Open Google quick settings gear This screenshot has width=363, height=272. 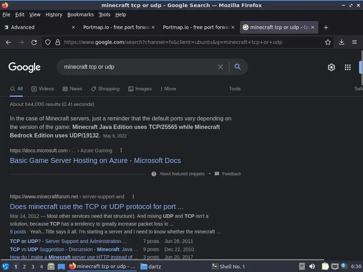[331, 67]
